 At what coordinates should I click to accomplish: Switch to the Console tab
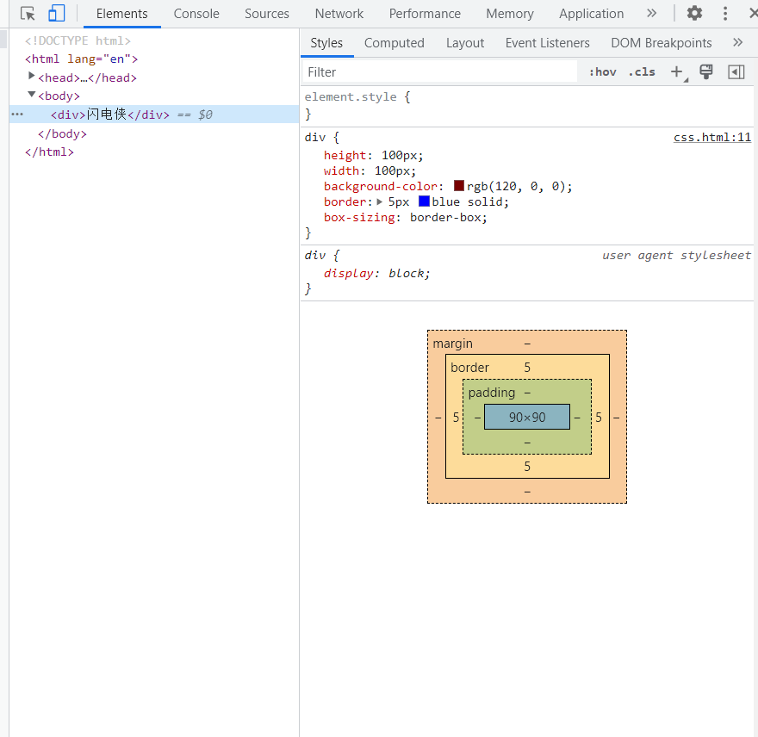point(196,14)
